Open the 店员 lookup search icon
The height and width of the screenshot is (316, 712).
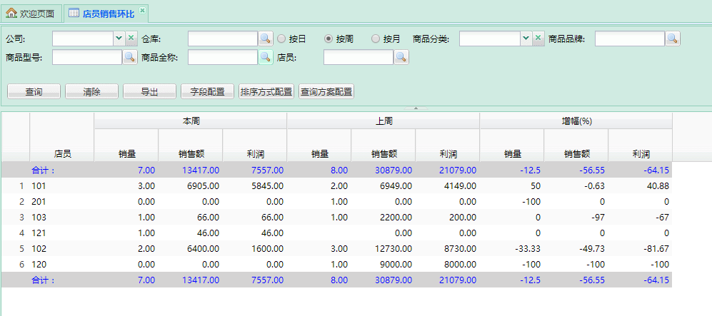pos(401,58)
